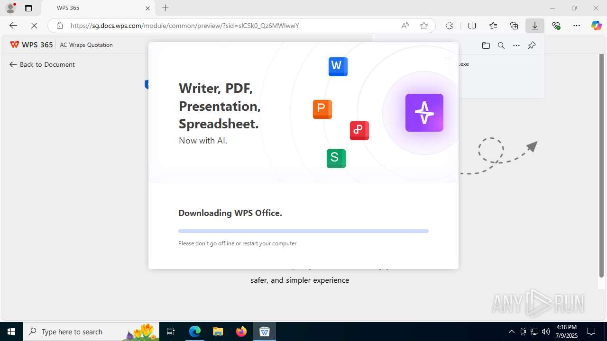607x341 pixels.
Task: Open WPS Office installer taskbar item
Action: (265, 332)
